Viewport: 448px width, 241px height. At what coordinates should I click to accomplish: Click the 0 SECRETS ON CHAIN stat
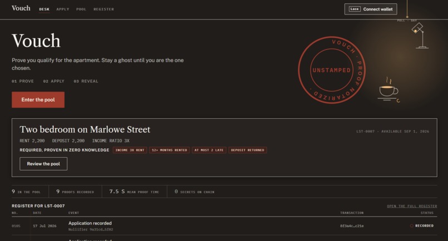point(195,192)
